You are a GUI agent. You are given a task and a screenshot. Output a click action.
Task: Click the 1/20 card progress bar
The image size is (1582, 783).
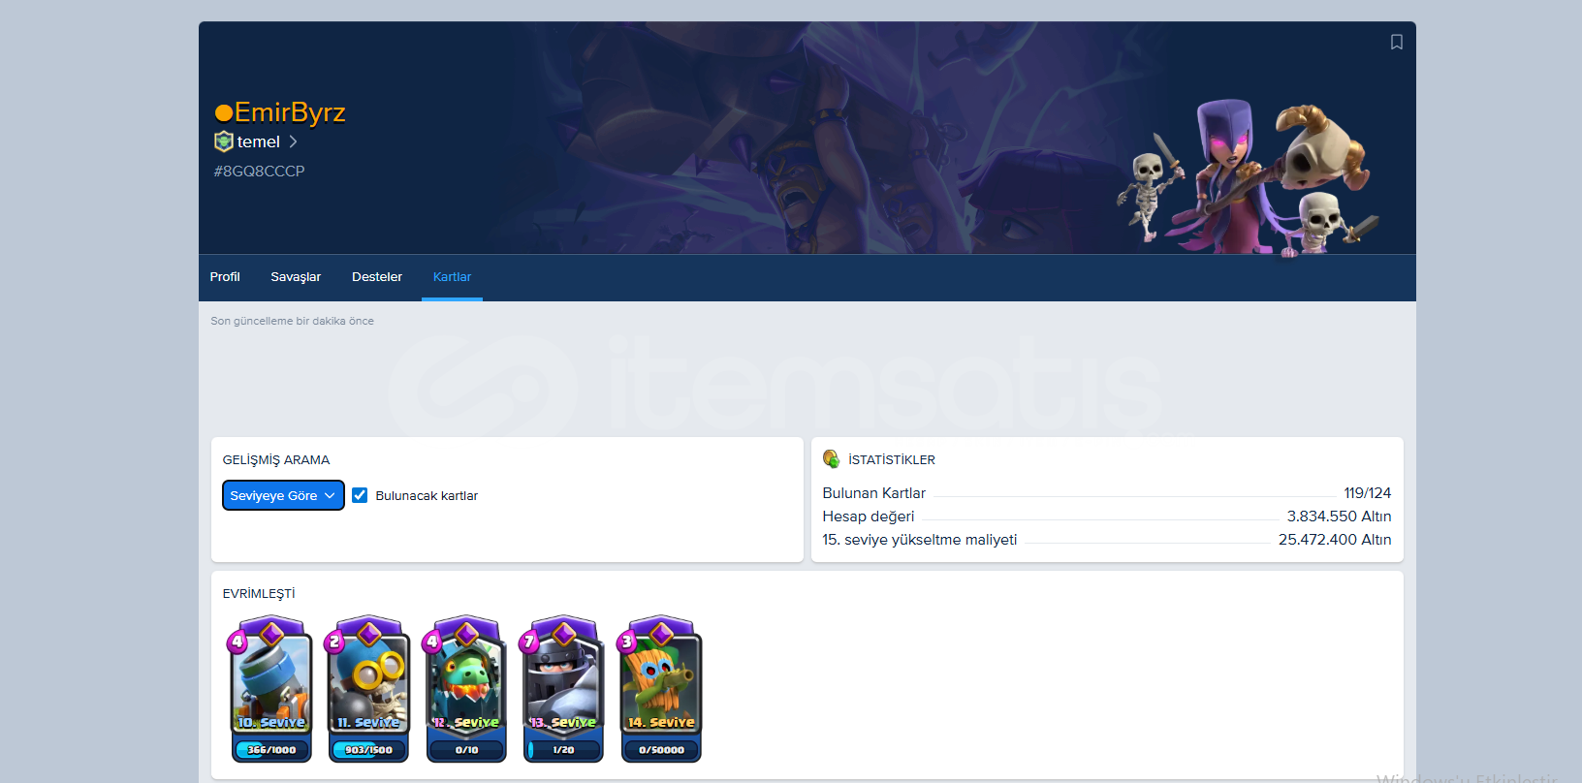(x=563, y=749)
